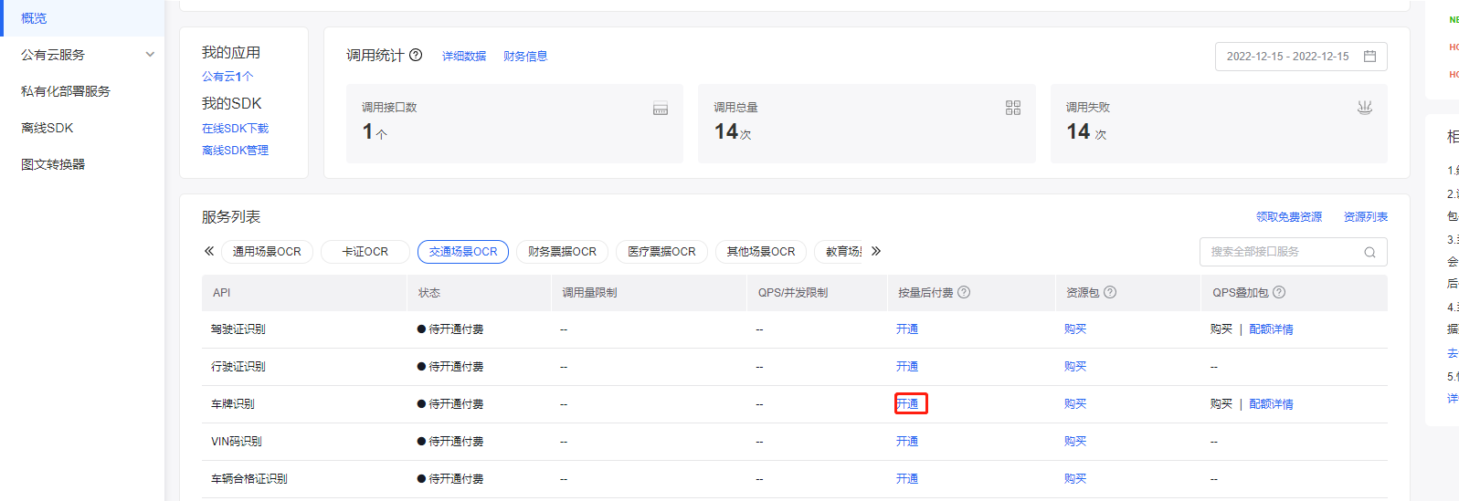Image resolution: width=1459 pixels, height=501 pixels.
Task: Click help icon next to 资源包
Action: (1110, 293)
